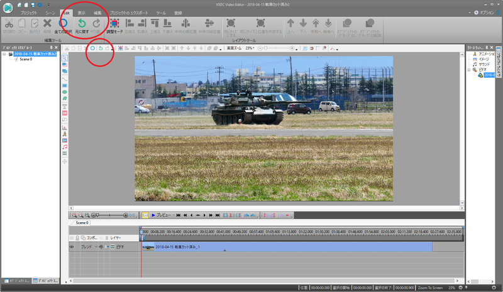Click the Copy page icon in the ribbon
Screen dimensions: 503x292
pyautogui.click(x=22, y=23)
